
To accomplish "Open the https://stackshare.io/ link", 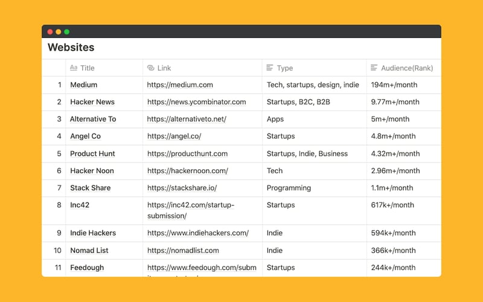I will click(x=182, y=188).
